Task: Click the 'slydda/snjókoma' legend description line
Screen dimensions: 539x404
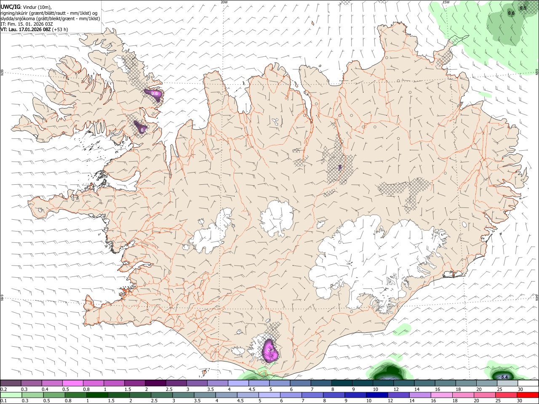Action: click(x=50, y=18)
